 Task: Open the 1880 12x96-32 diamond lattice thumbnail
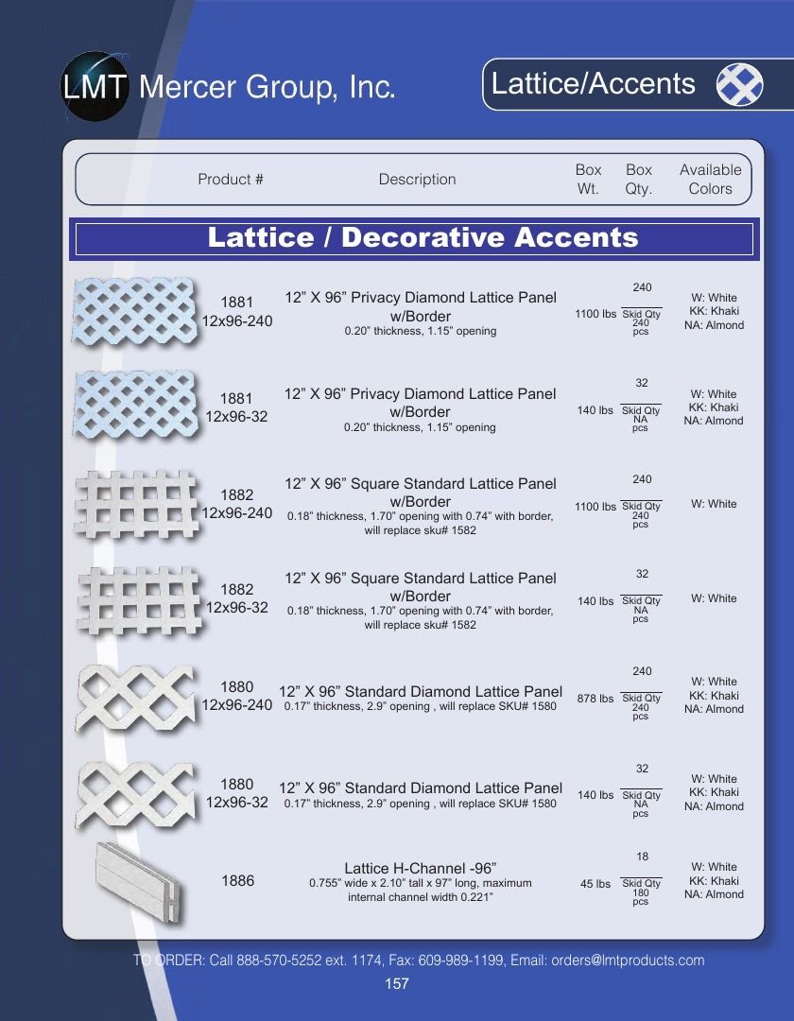136,794
